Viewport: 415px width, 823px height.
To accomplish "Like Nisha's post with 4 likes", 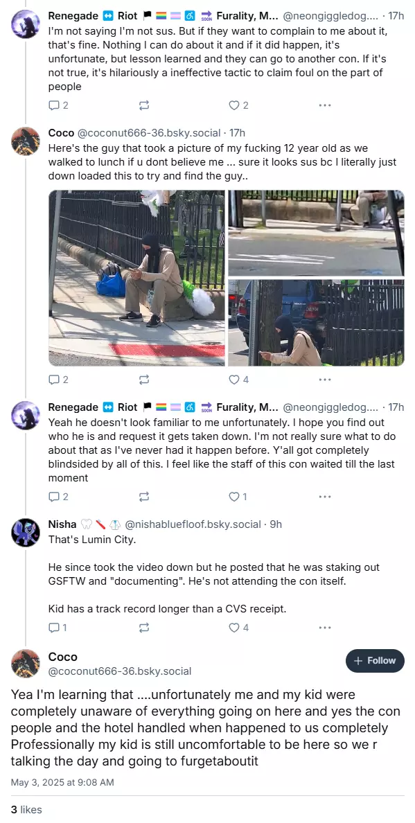I will point(239,627).
